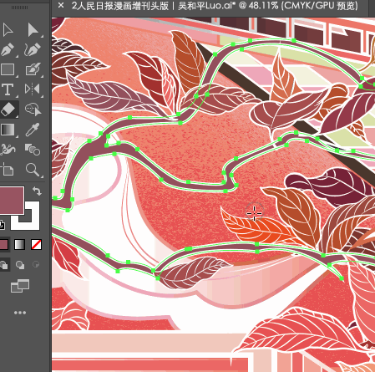Select the Eyedropper tool
375x372 pixels.
pos(33,130)
